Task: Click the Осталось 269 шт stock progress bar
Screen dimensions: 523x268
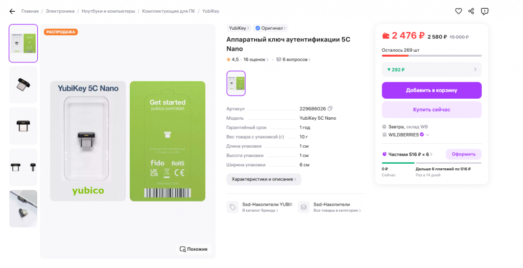Action: (432, 56)
